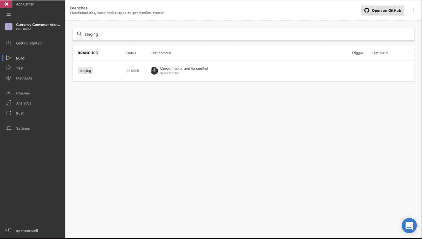This screenshot has height=239, width=422.
Task: Click spencercarli username at bottom
Action: click(x=27, y=231)
